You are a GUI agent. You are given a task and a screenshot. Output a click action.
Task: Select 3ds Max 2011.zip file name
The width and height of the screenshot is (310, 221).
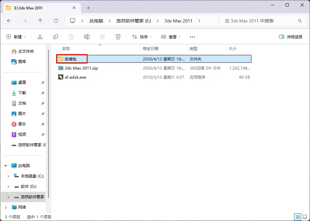point(81,68)
